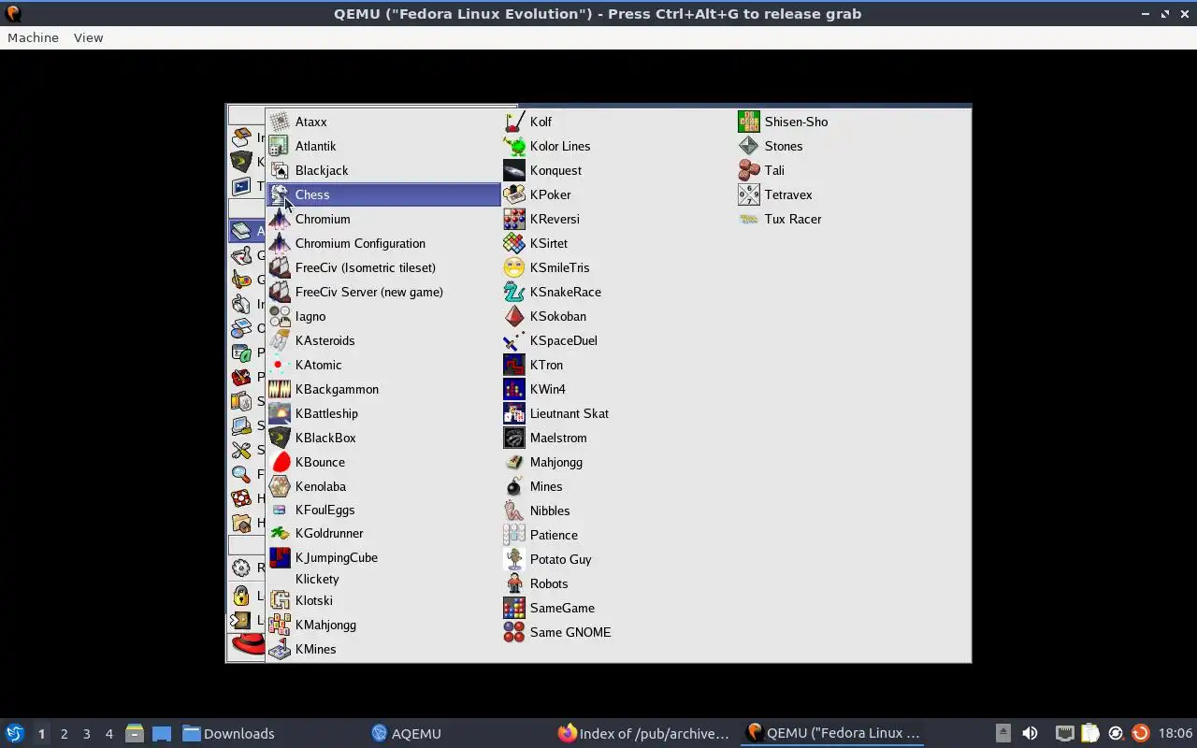Click the orange update tray icon
Image resolution: width=1197 pixels, height=748 pixels.
(1140, 734)
